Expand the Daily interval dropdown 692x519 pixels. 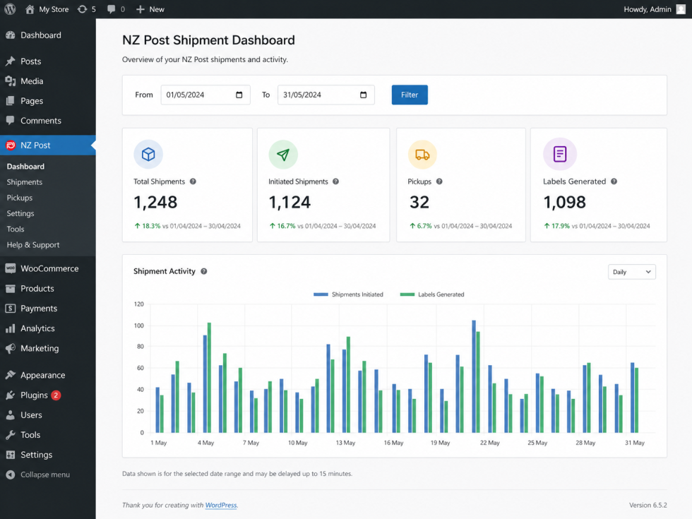tap(631, 272)
